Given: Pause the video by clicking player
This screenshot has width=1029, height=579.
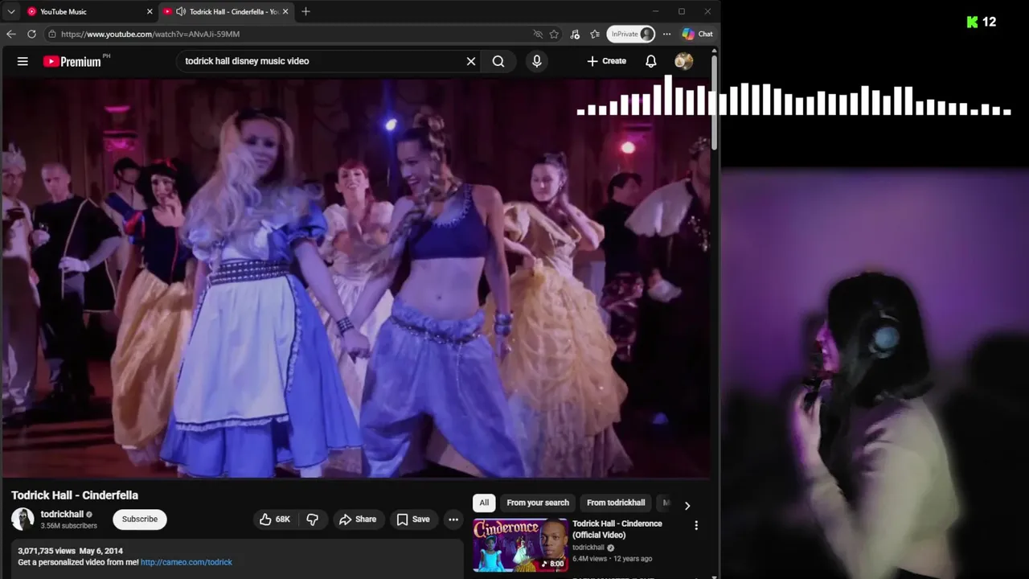Looking at the screenshot, I should (x=356, y=277).
